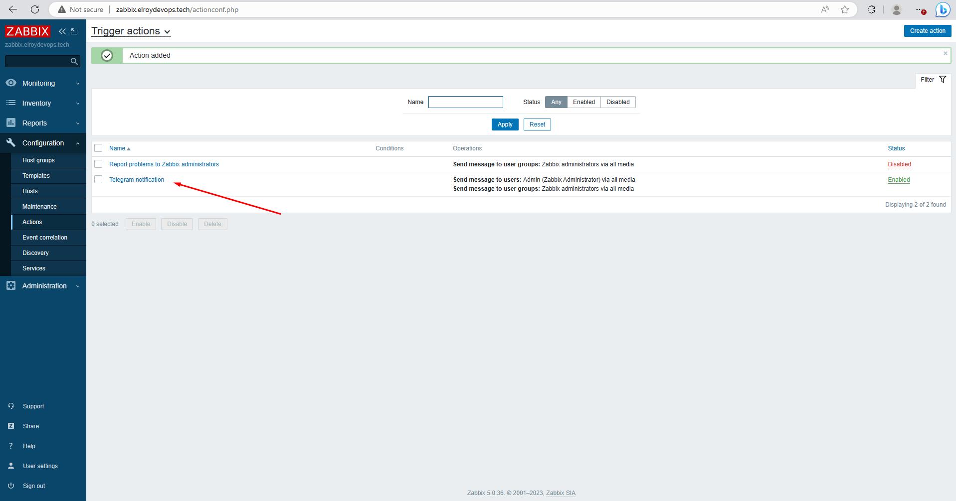Check the Telegram notification row checkbox
The width and height of the screenshot is (956, 501).
[x=98, y=179]
